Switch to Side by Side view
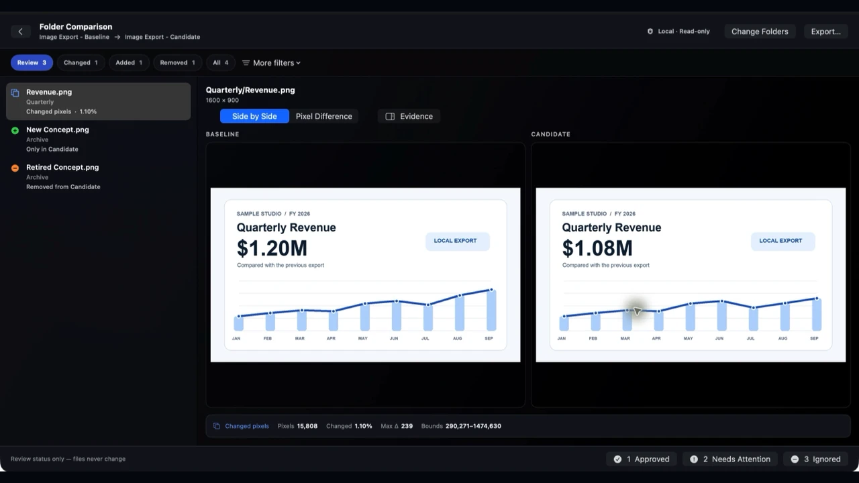This screenshot has height=483, width=859. tap(254, 117)
